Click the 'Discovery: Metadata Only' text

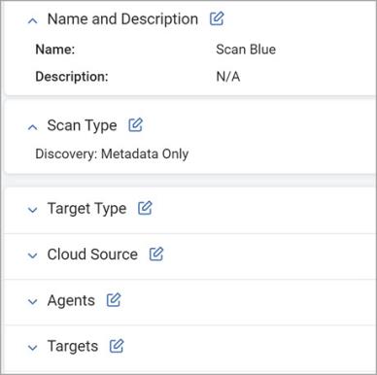[x=112, y=153]
